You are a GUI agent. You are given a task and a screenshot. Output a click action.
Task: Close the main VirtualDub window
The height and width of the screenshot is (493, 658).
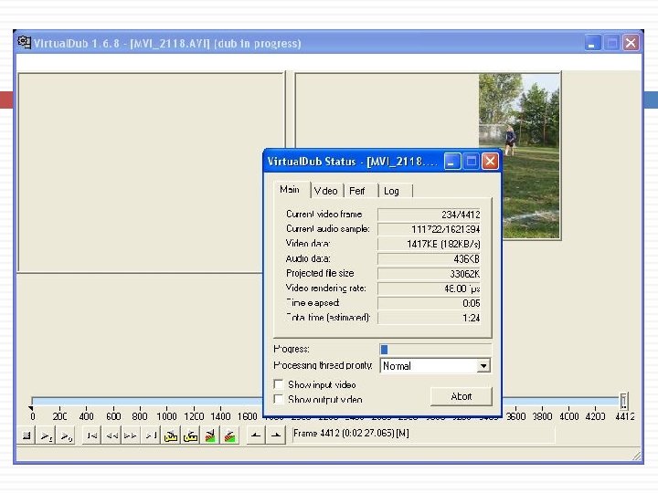(x=631, y=43)
